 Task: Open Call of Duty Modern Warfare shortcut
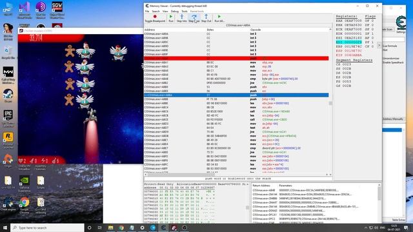pos(8,75)
